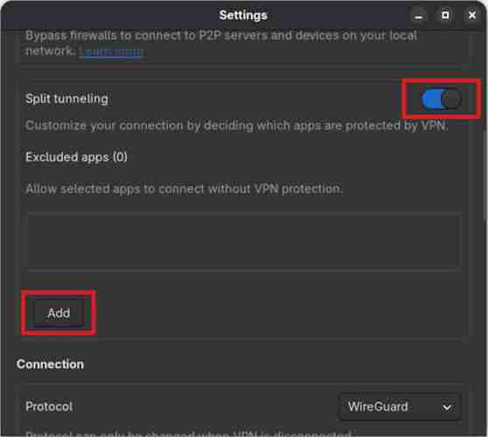Click the 'Allow selected apps' description text
The height and width of the screenshot is (437, 488).
[x=185, y=189]
